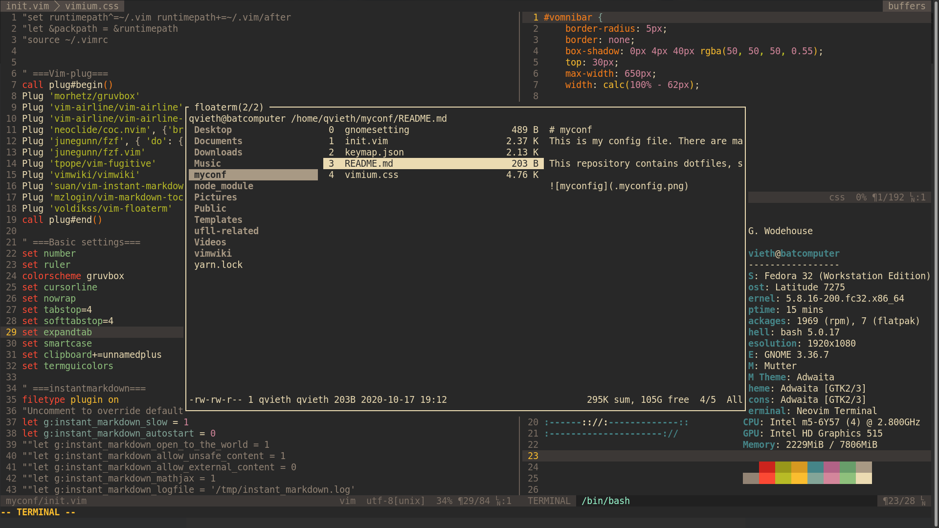
Task: Select vimium.css in the file list
Action: [x=371, y=175]
